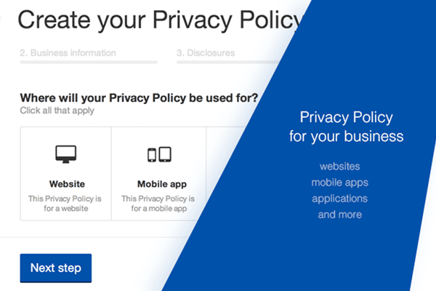This screenshot has width=436, height=291.
Task: Click the phone and tablet Mobile app icon
Action: (158, 155)
